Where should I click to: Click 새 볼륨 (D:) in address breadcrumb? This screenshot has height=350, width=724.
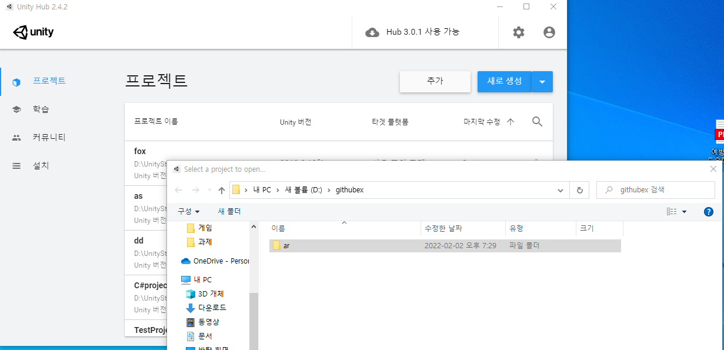coord(303,190)
